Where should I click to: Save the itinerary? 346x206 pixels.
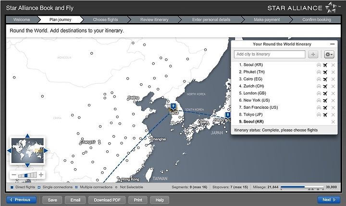click(x=52, y=200)
